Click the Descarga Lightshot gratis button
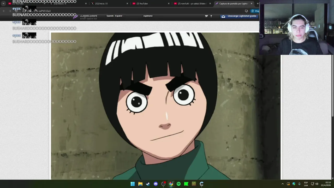Viewport: 334px width, 188px height. tap(239, 16)
